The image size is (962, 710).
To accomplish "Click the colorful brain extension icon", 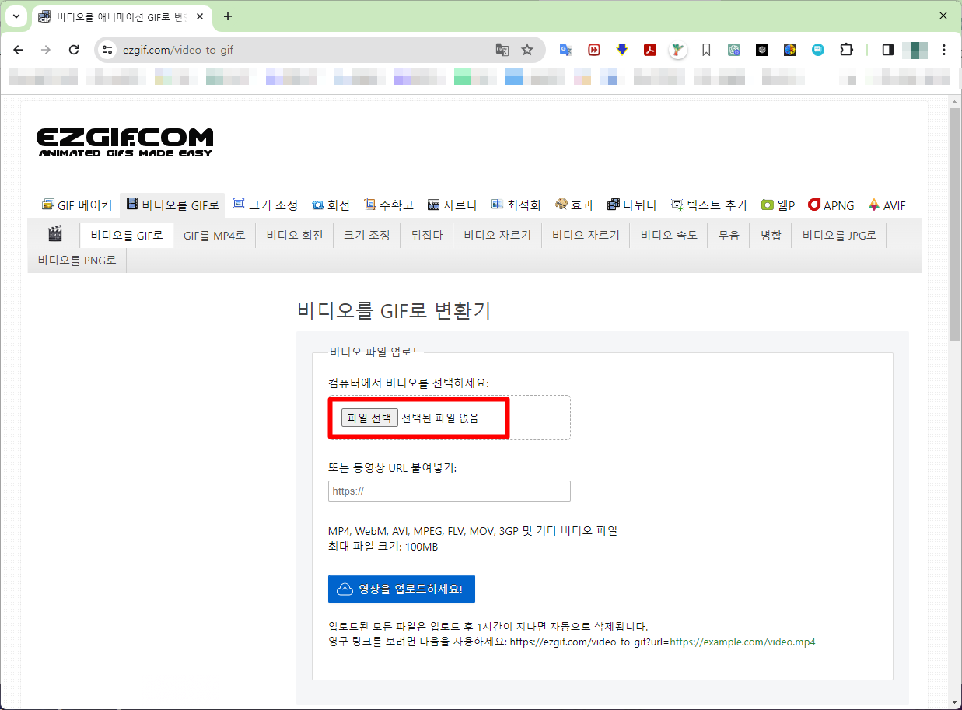I will 790,50.
